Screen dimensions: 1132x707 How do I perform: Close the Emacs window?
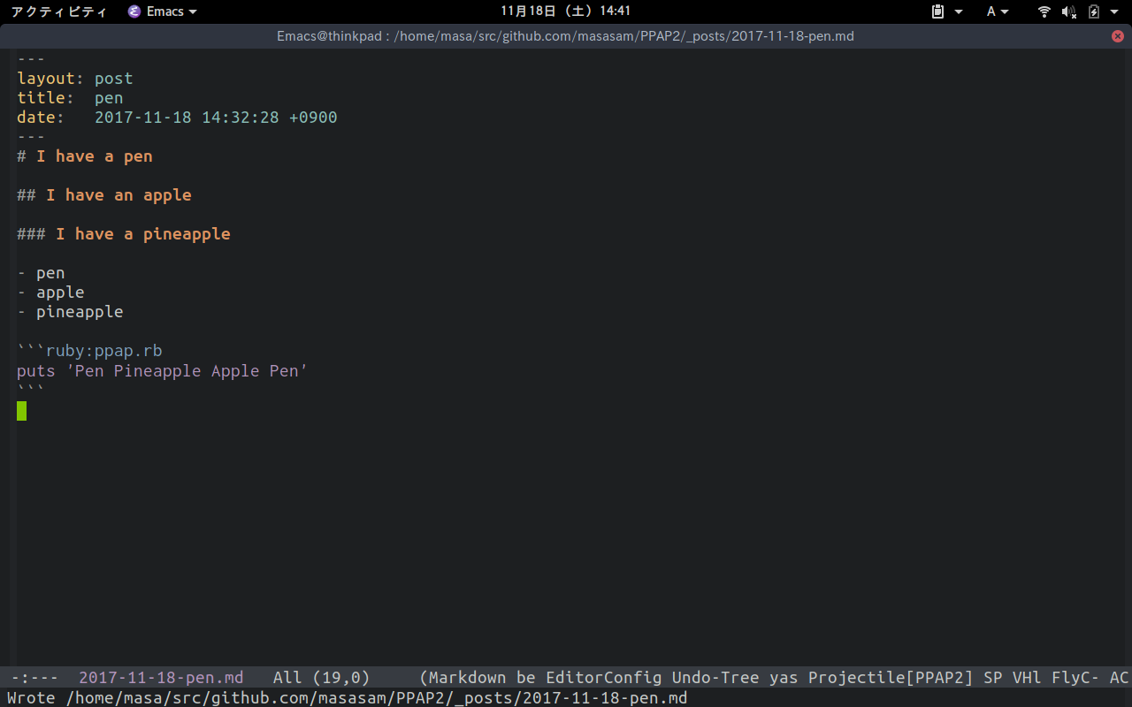point(1118,36)
